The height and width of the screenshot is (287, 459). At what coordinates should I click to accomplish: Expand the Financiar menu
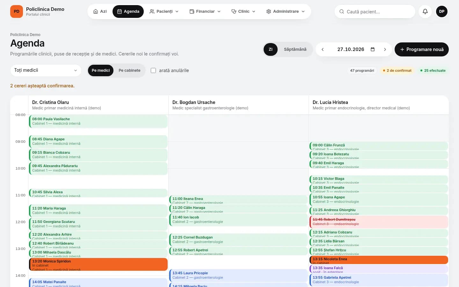tap(205, 11)
